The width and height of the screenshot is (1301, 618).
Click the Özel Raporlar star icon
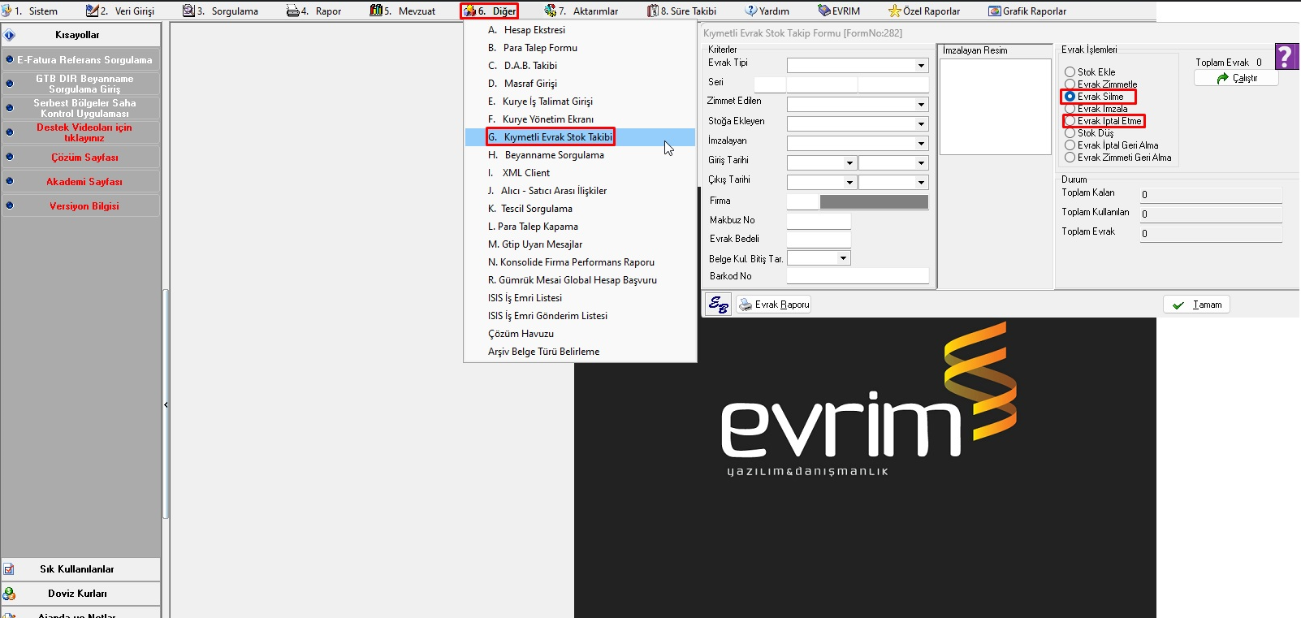click(895, 11)
